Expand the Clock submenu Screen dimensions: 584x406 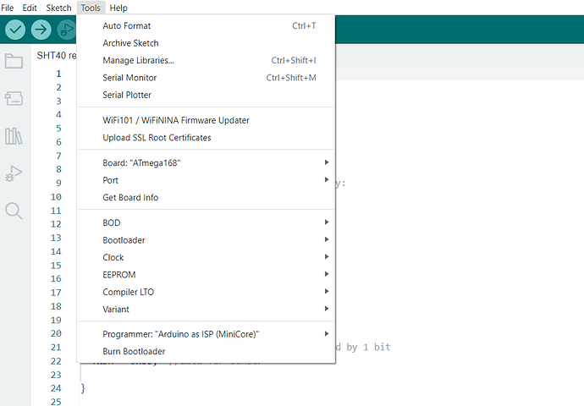(x=206, y=257)
